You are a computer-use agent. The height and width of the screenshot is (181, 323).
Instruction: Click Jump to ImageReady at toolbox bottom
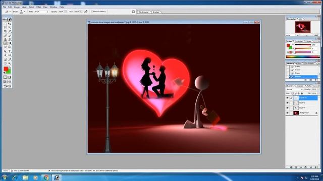(x=8, y=86)
